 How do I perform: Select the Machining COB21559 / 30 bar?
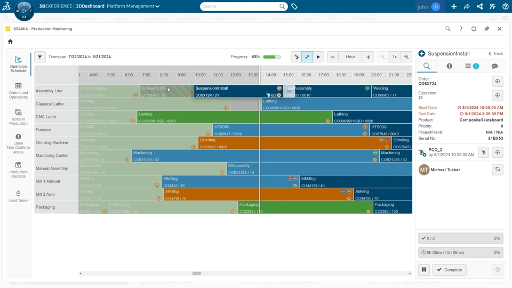[x=255, y=156]
